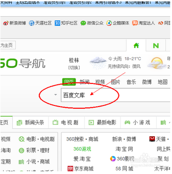The image size is (172, 174).
Task: Click the [切换] city switch link
Action: 74,68
